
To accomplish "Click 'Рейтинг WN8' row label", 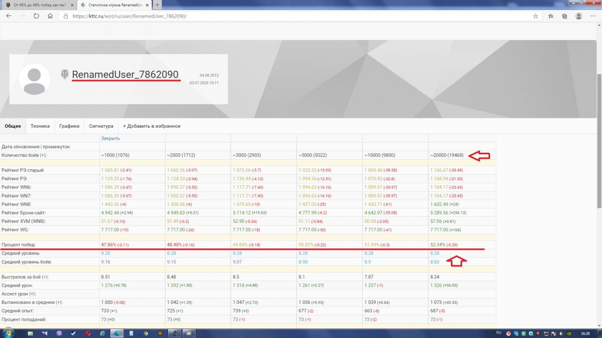I will click(16, 204).
